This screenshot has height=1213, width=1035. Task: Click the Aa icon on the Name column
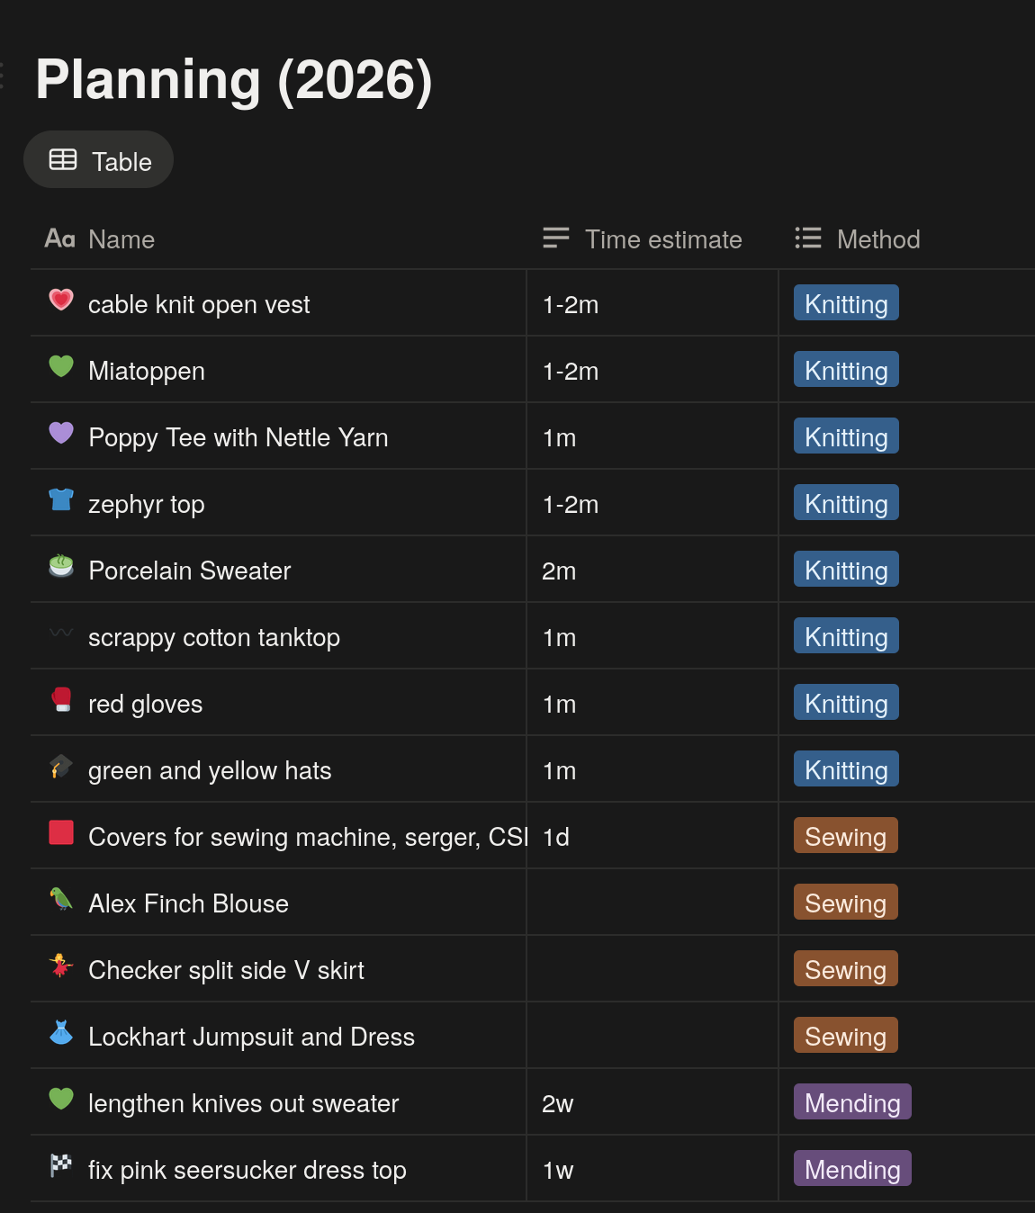click(59, 238)
